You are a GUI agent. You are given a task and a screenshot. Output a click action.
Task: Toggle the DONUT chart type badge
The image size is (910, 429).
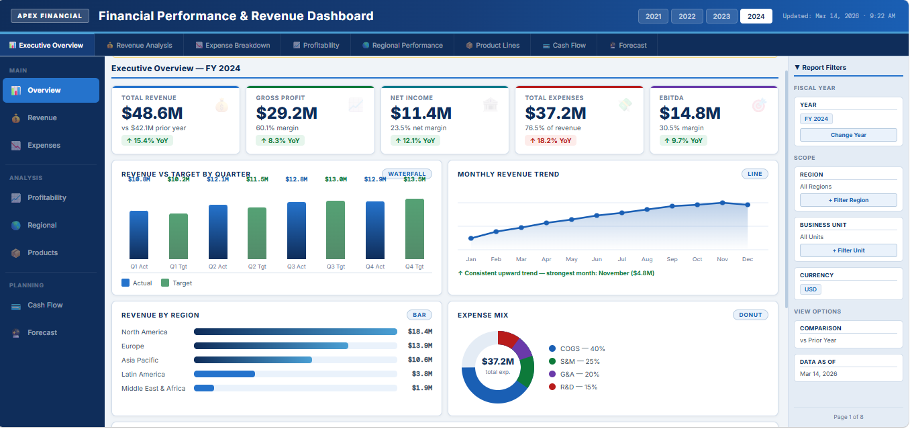[x=750, y=315]
